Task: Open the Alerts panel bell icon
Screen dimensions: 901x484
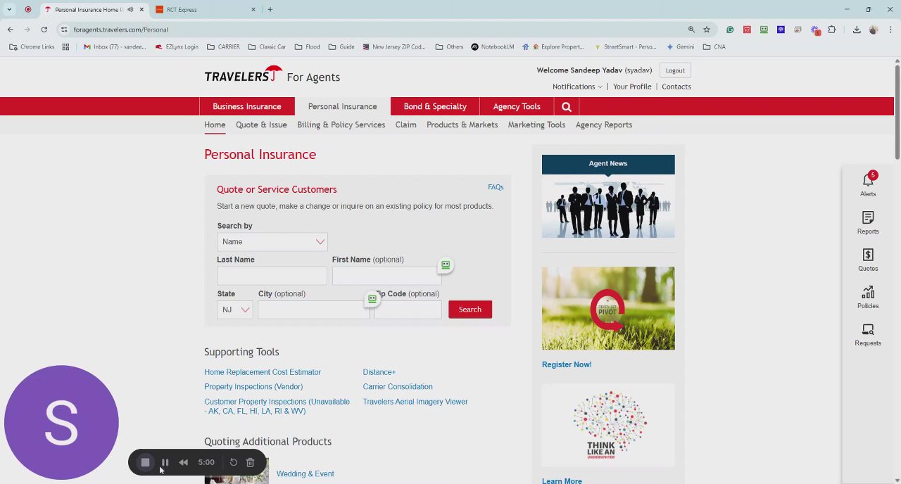Action: pos(868,181)
